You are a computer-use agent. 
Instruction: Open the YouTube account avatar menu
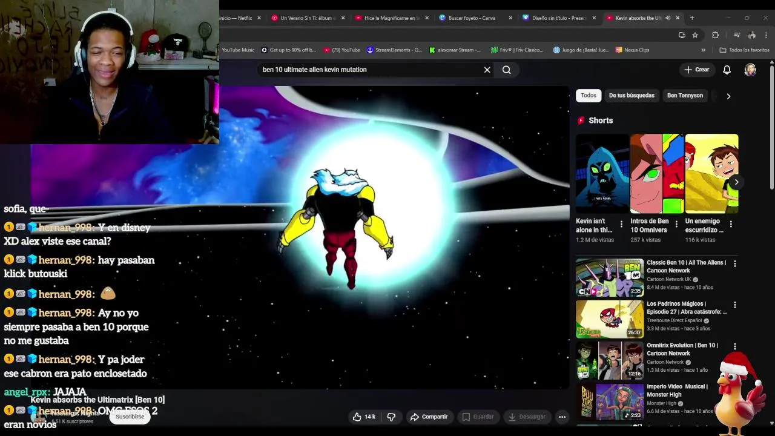tap(750, 70)
